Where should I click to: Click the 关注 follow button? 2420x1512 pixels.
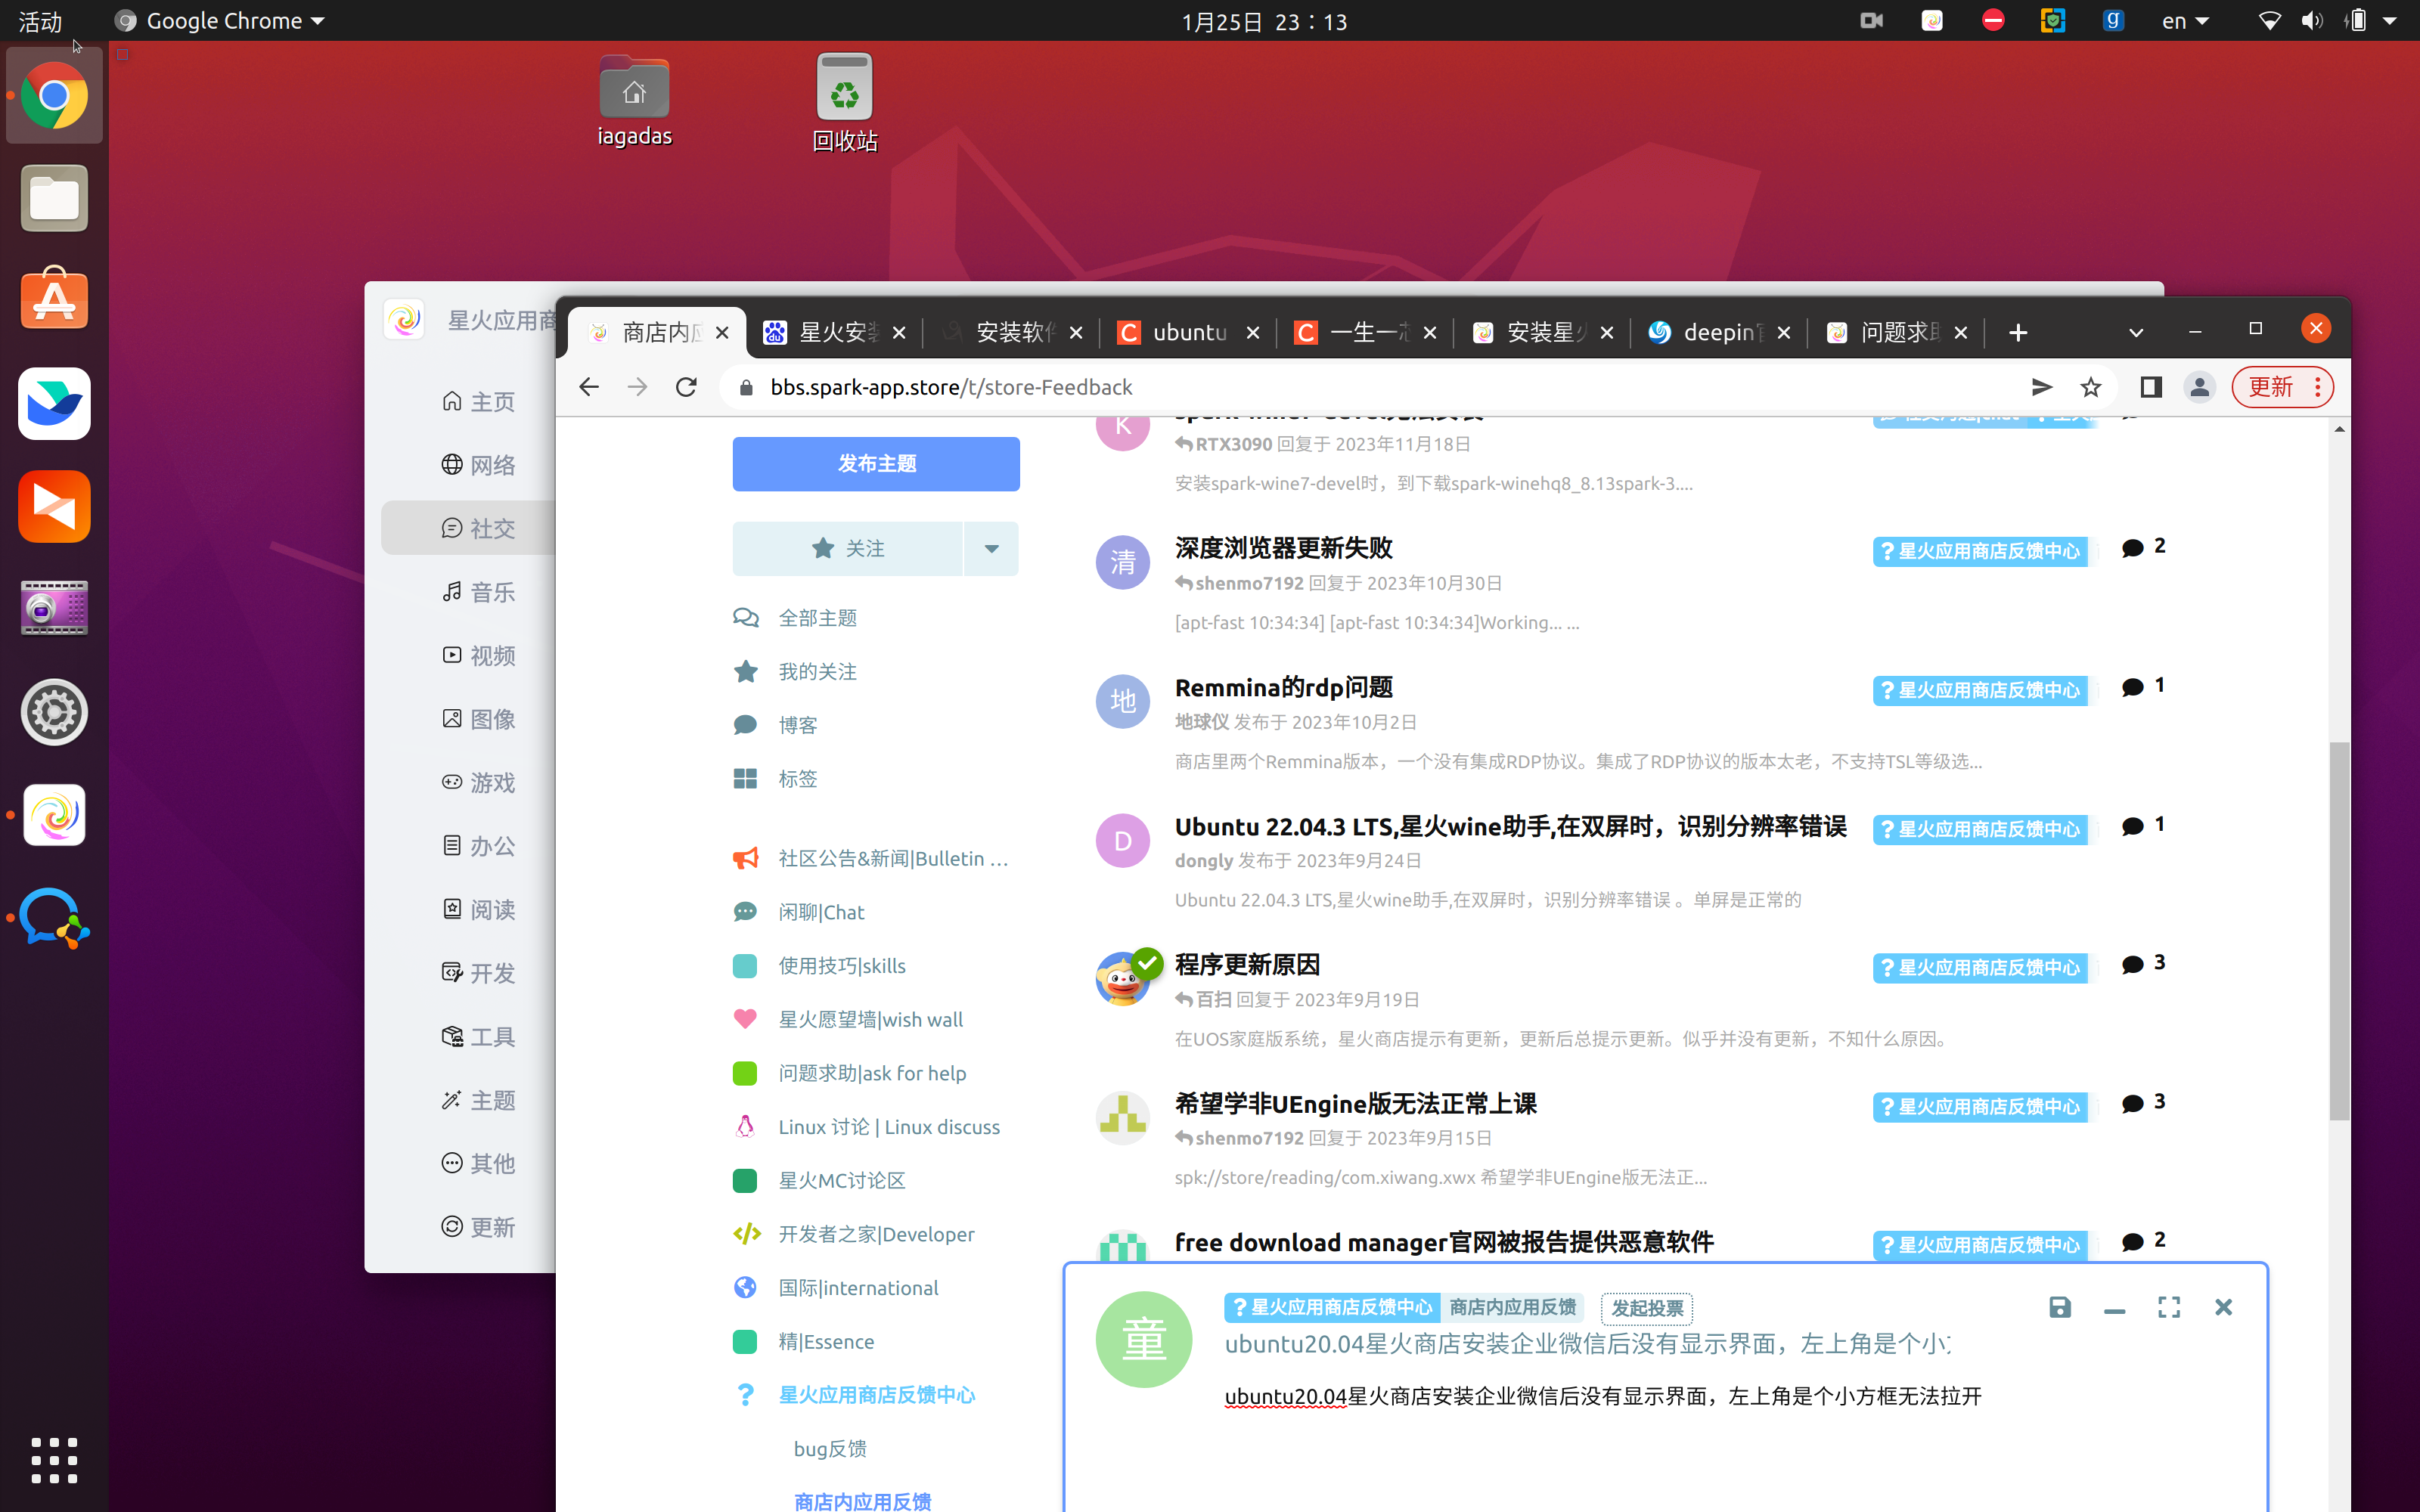(848, 548)
